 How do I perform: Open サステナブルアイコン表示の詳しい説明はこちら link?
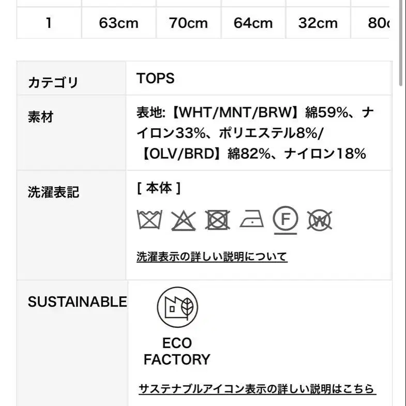point(257,389)
